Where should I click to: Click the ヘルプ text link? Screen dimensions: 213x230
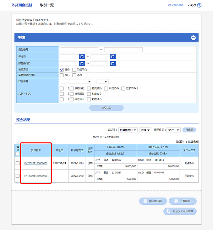coord(192,5)
